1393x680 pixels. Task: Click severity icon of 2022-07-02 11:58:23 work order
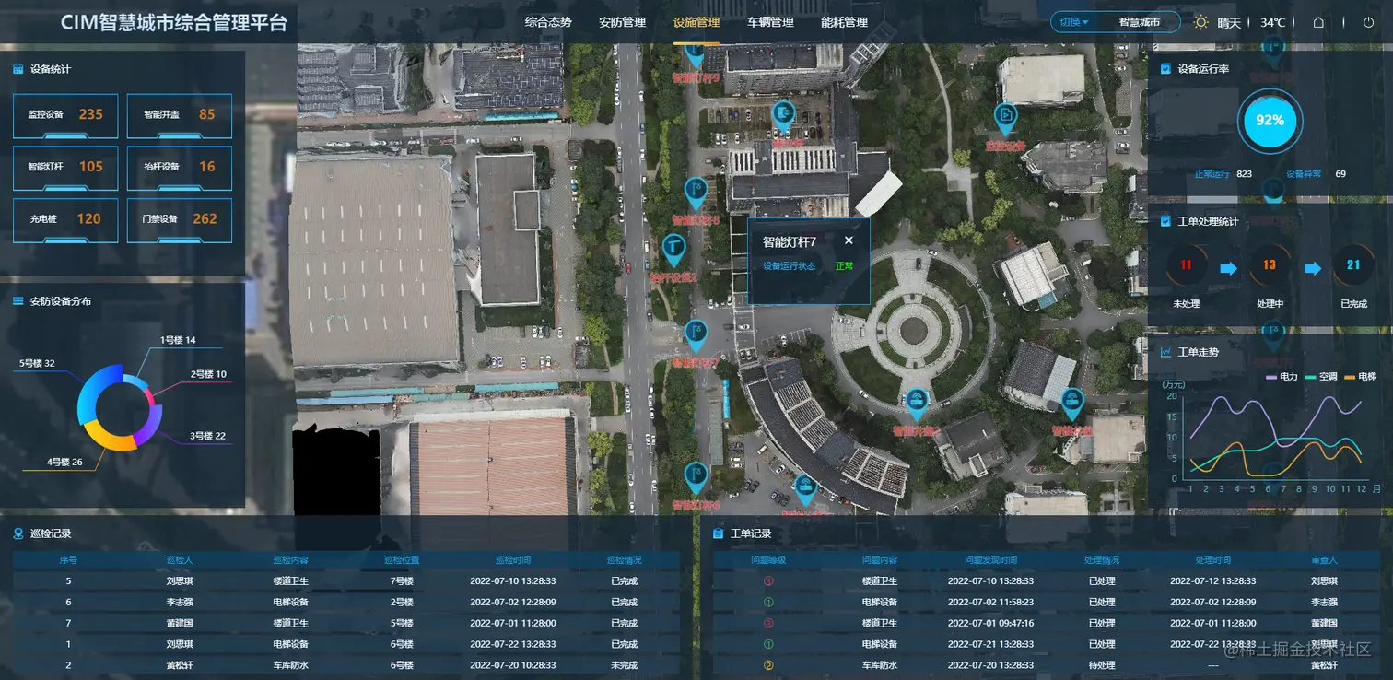pos(768,603)
